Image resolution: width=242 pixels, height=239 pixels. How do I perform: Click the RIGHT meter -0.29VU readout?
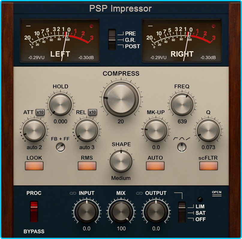(x=158, y=58)
